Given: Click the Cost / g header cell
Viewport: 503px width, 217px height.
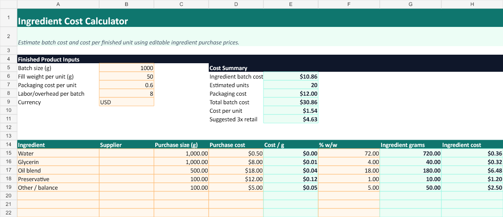Looking at the screenshot, I should (x=291, y=144).
